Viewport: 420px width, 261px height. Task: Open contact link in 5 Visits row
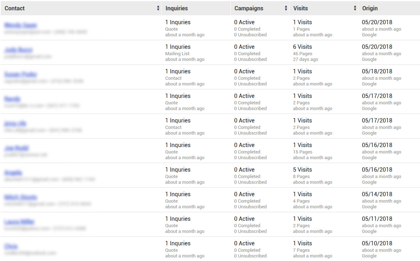13,173
